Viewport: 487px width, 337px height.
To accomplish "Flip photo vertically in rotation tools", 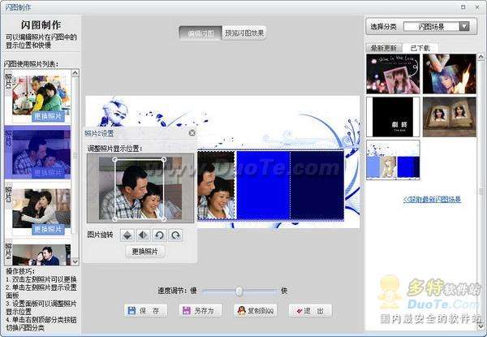I will [x=127, y=235].
